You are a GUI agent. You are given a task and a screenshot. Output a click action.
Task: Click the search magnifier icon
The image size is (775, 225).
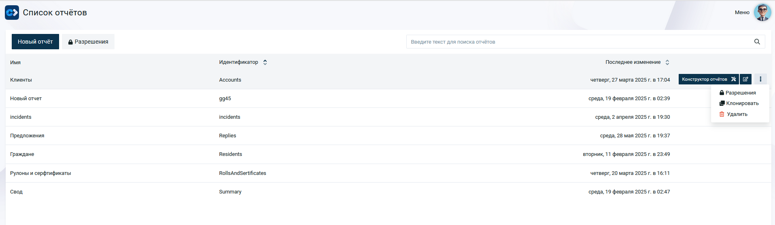[x=757, y=42]
